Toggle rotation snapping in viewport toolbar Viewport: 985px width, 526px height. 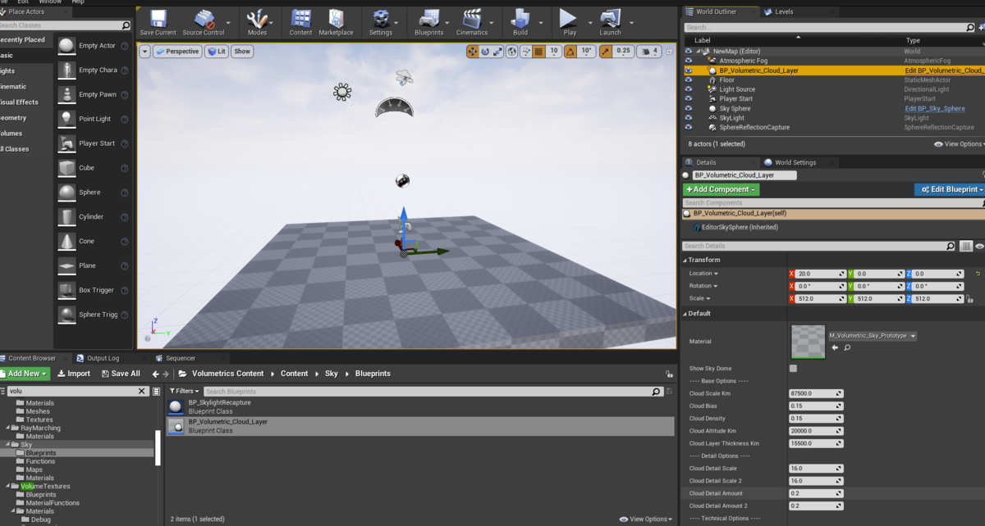571,52
